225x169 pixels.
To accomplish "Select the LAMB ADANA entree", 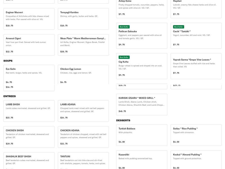I will click(83, 111).
